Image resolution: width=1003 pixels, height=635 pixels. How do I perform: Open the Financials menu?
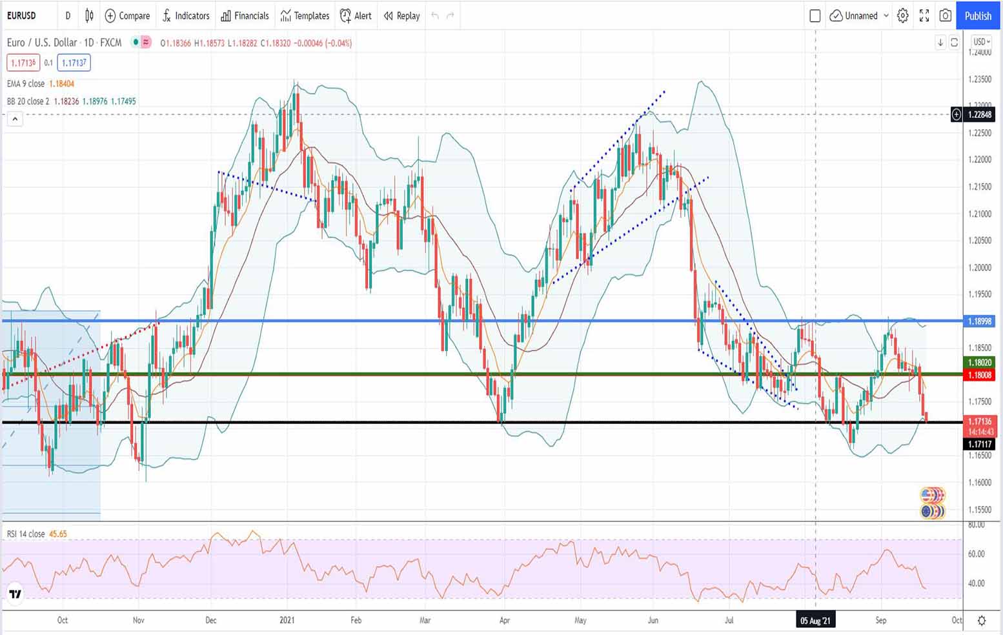point(245,15)
